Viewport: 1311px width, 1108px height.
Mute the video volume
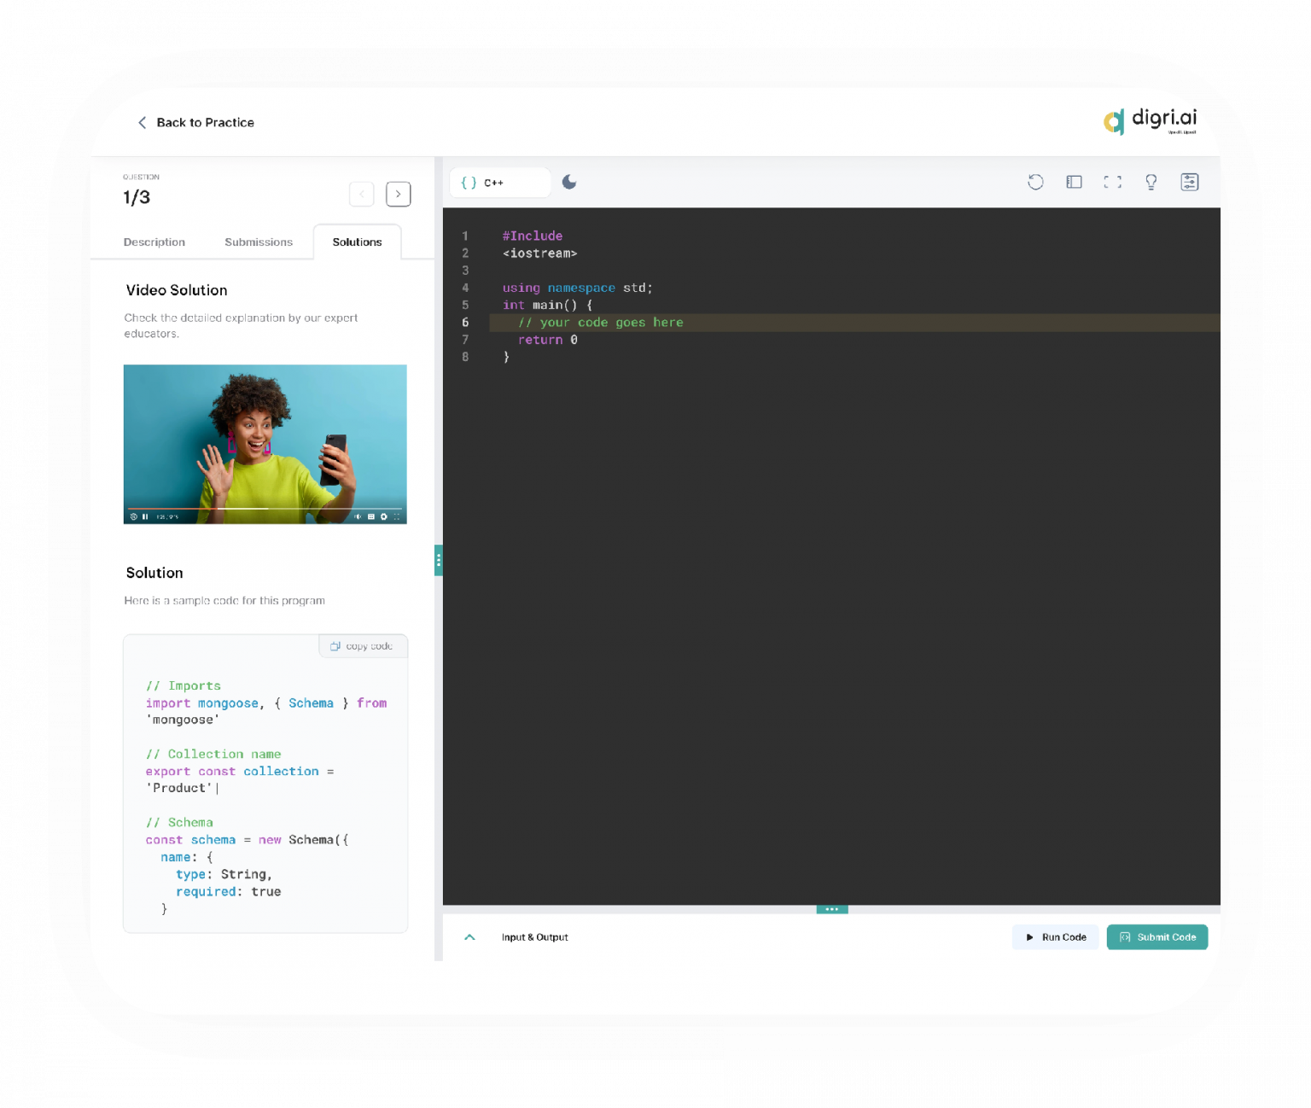point(358,516)
